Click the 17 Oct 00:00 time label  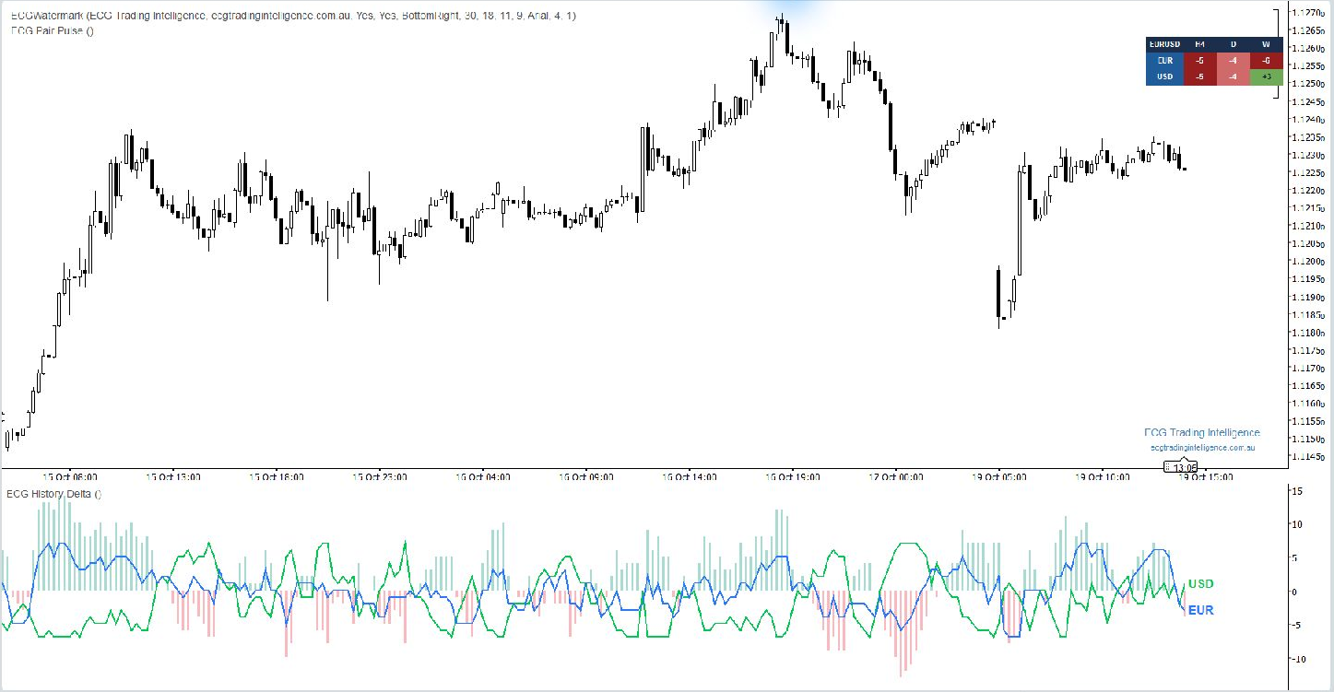pos(897,477)
